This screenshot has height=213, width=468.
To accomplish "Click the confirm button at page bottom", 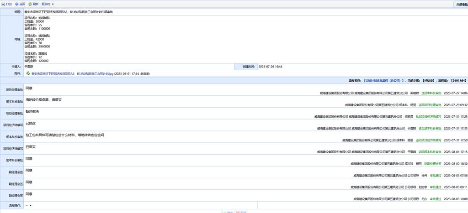I will click(227, 212).
